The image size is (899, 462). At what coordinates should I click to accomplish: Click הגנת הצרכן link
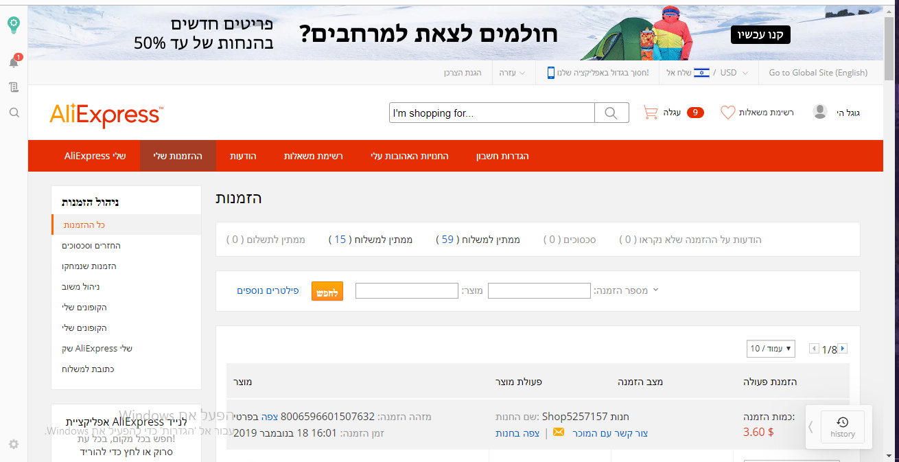pyautogui.click(x=463, y=73)
